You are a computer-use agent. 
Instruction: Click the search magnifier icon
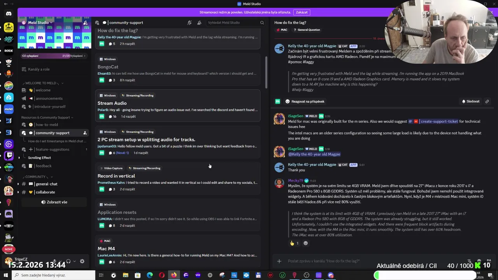click(262, 23)
